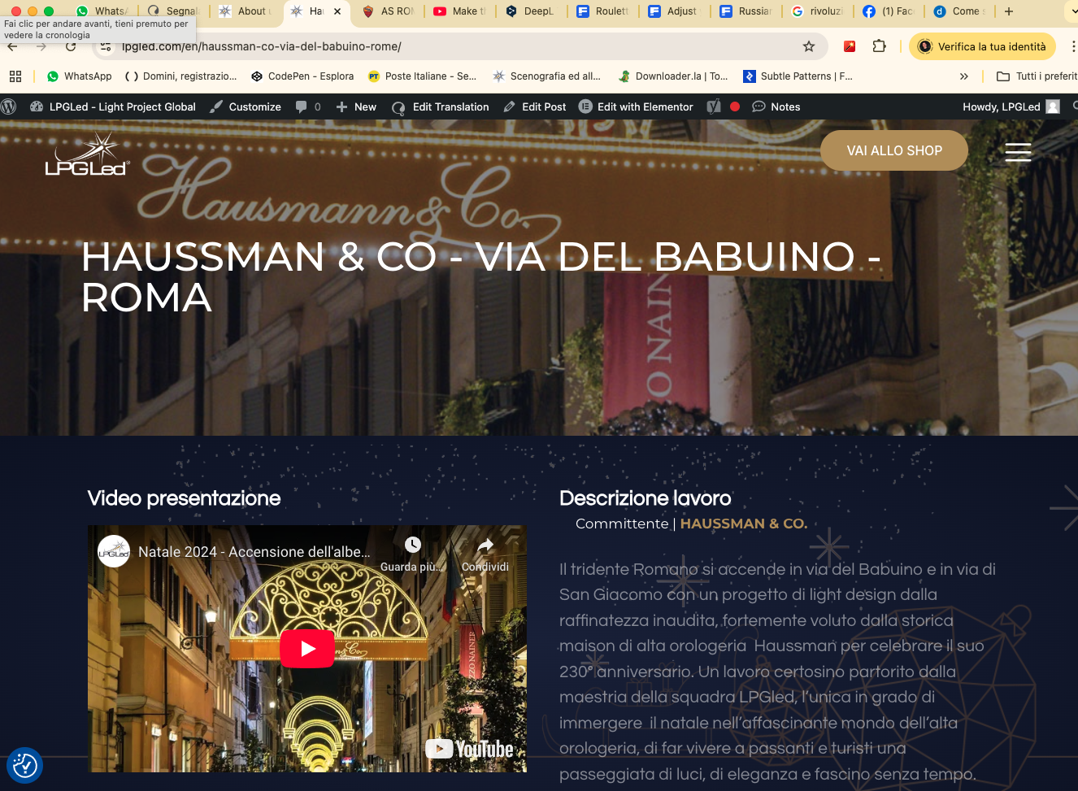View site information icon in address bar

click(x=106, y=46)
